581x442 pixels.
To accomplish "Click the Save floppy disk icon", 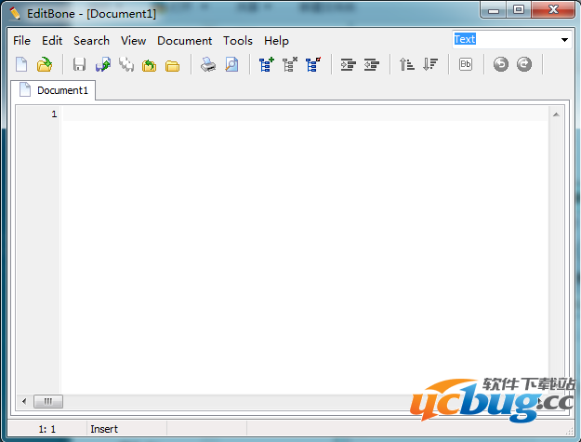I will tap(80, 65).
